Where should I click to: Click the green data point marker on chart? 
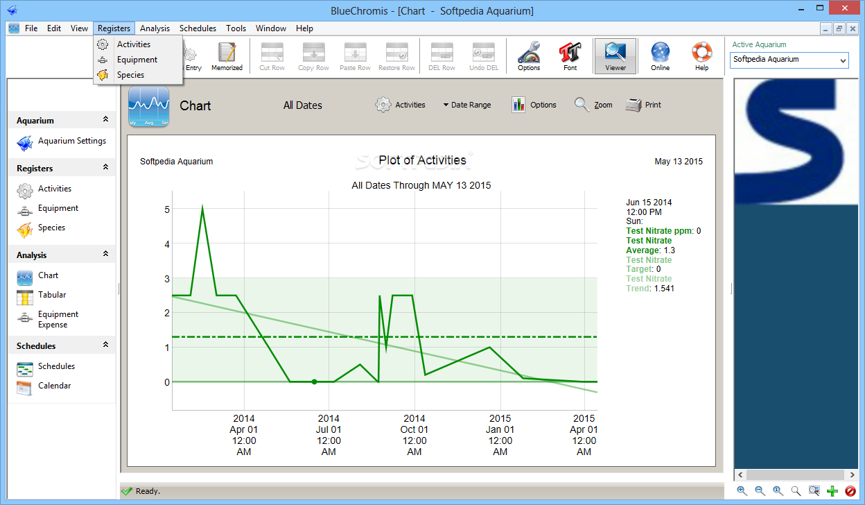pos(314,382)
